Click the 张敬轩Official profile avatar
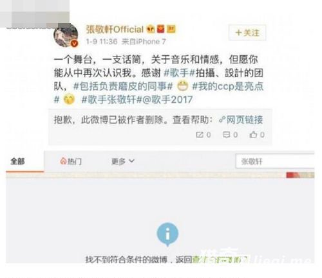The width and height of the screenshot is (322, 278). click(66, 35)
